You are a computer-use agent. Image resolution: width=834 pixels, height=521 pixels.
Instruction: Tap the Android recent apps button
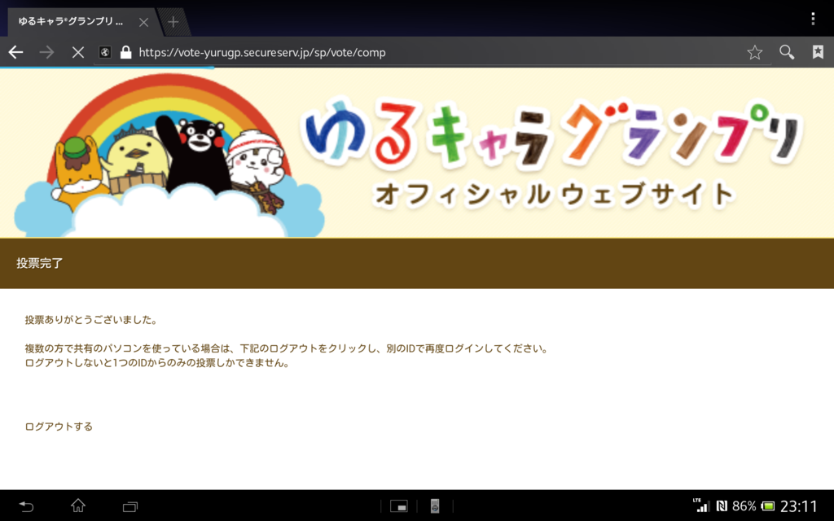click(x=130, y=506)
